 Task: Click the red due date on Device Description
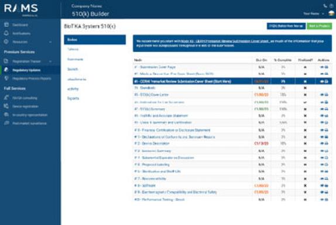coord(261,144)
